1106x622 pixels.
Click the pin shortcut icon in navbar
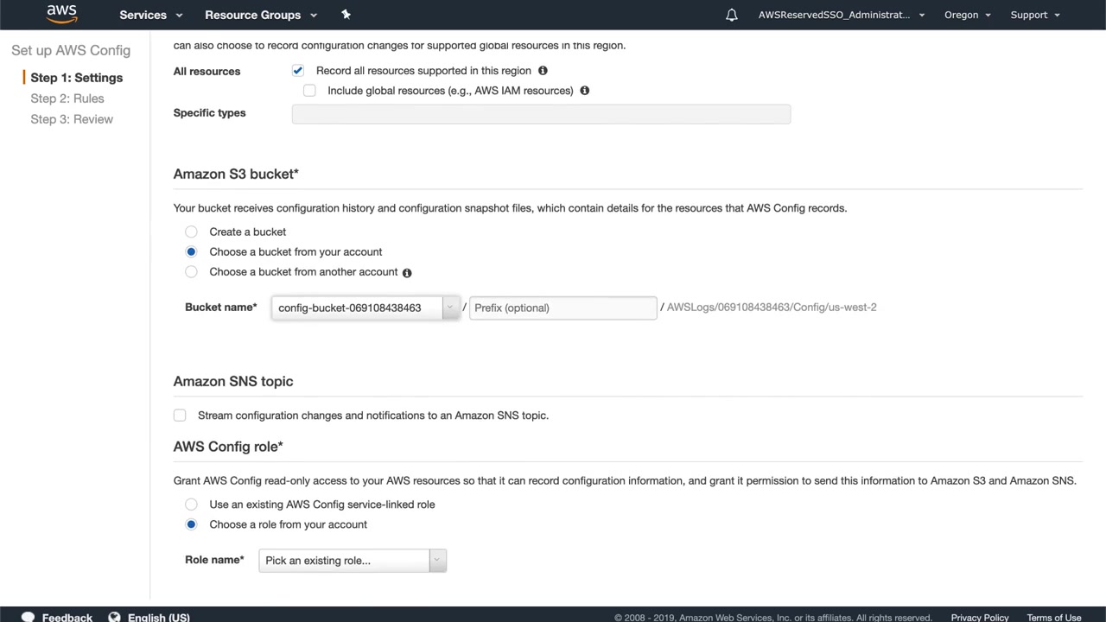346,15
